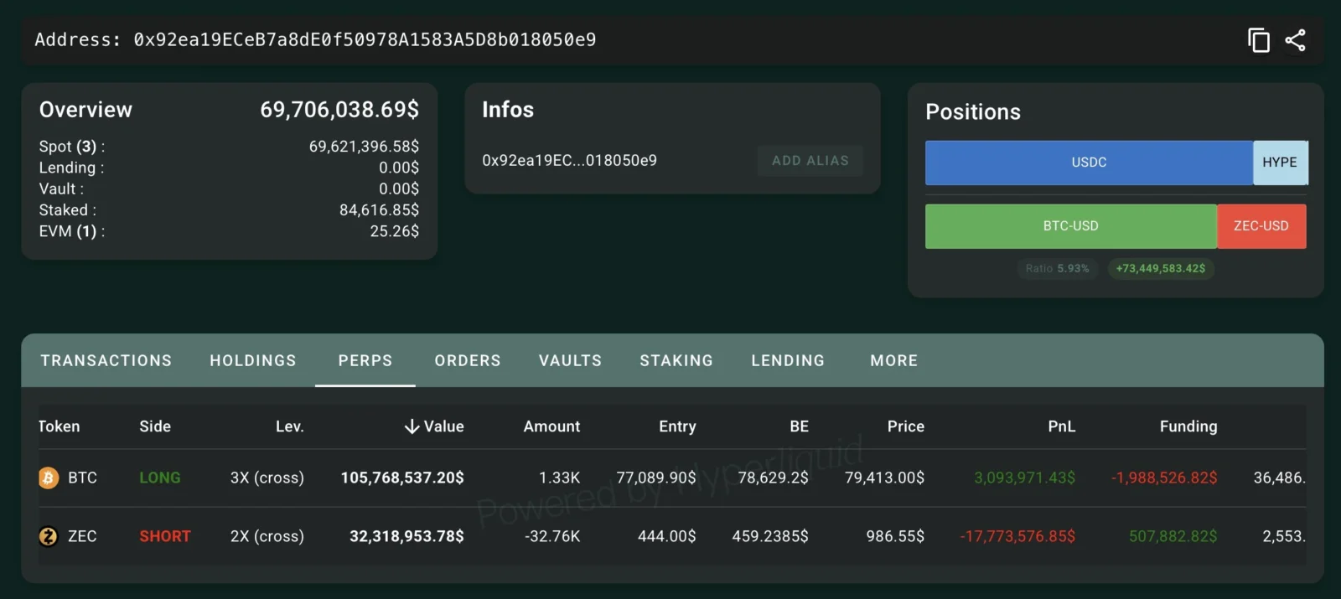This screenshot has width=1341, height=599.
Task: Click the 69,621,396.58$ spot value
Action: [364, 147]
